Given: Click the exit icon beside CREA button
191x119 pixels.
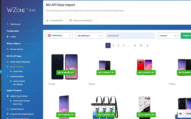Looking at the screenshot, I should [180, 114].
